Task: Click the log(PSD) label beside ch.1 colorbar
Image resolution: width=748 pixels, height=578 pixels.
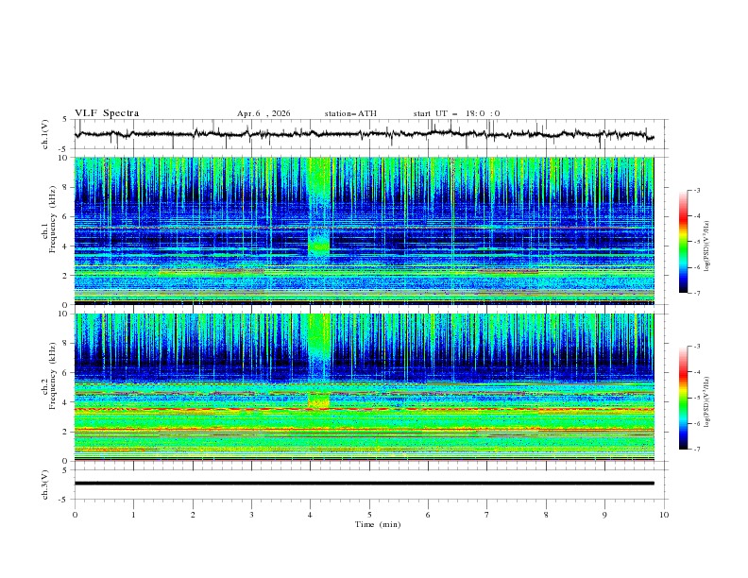Action: (x=706, y=246)
